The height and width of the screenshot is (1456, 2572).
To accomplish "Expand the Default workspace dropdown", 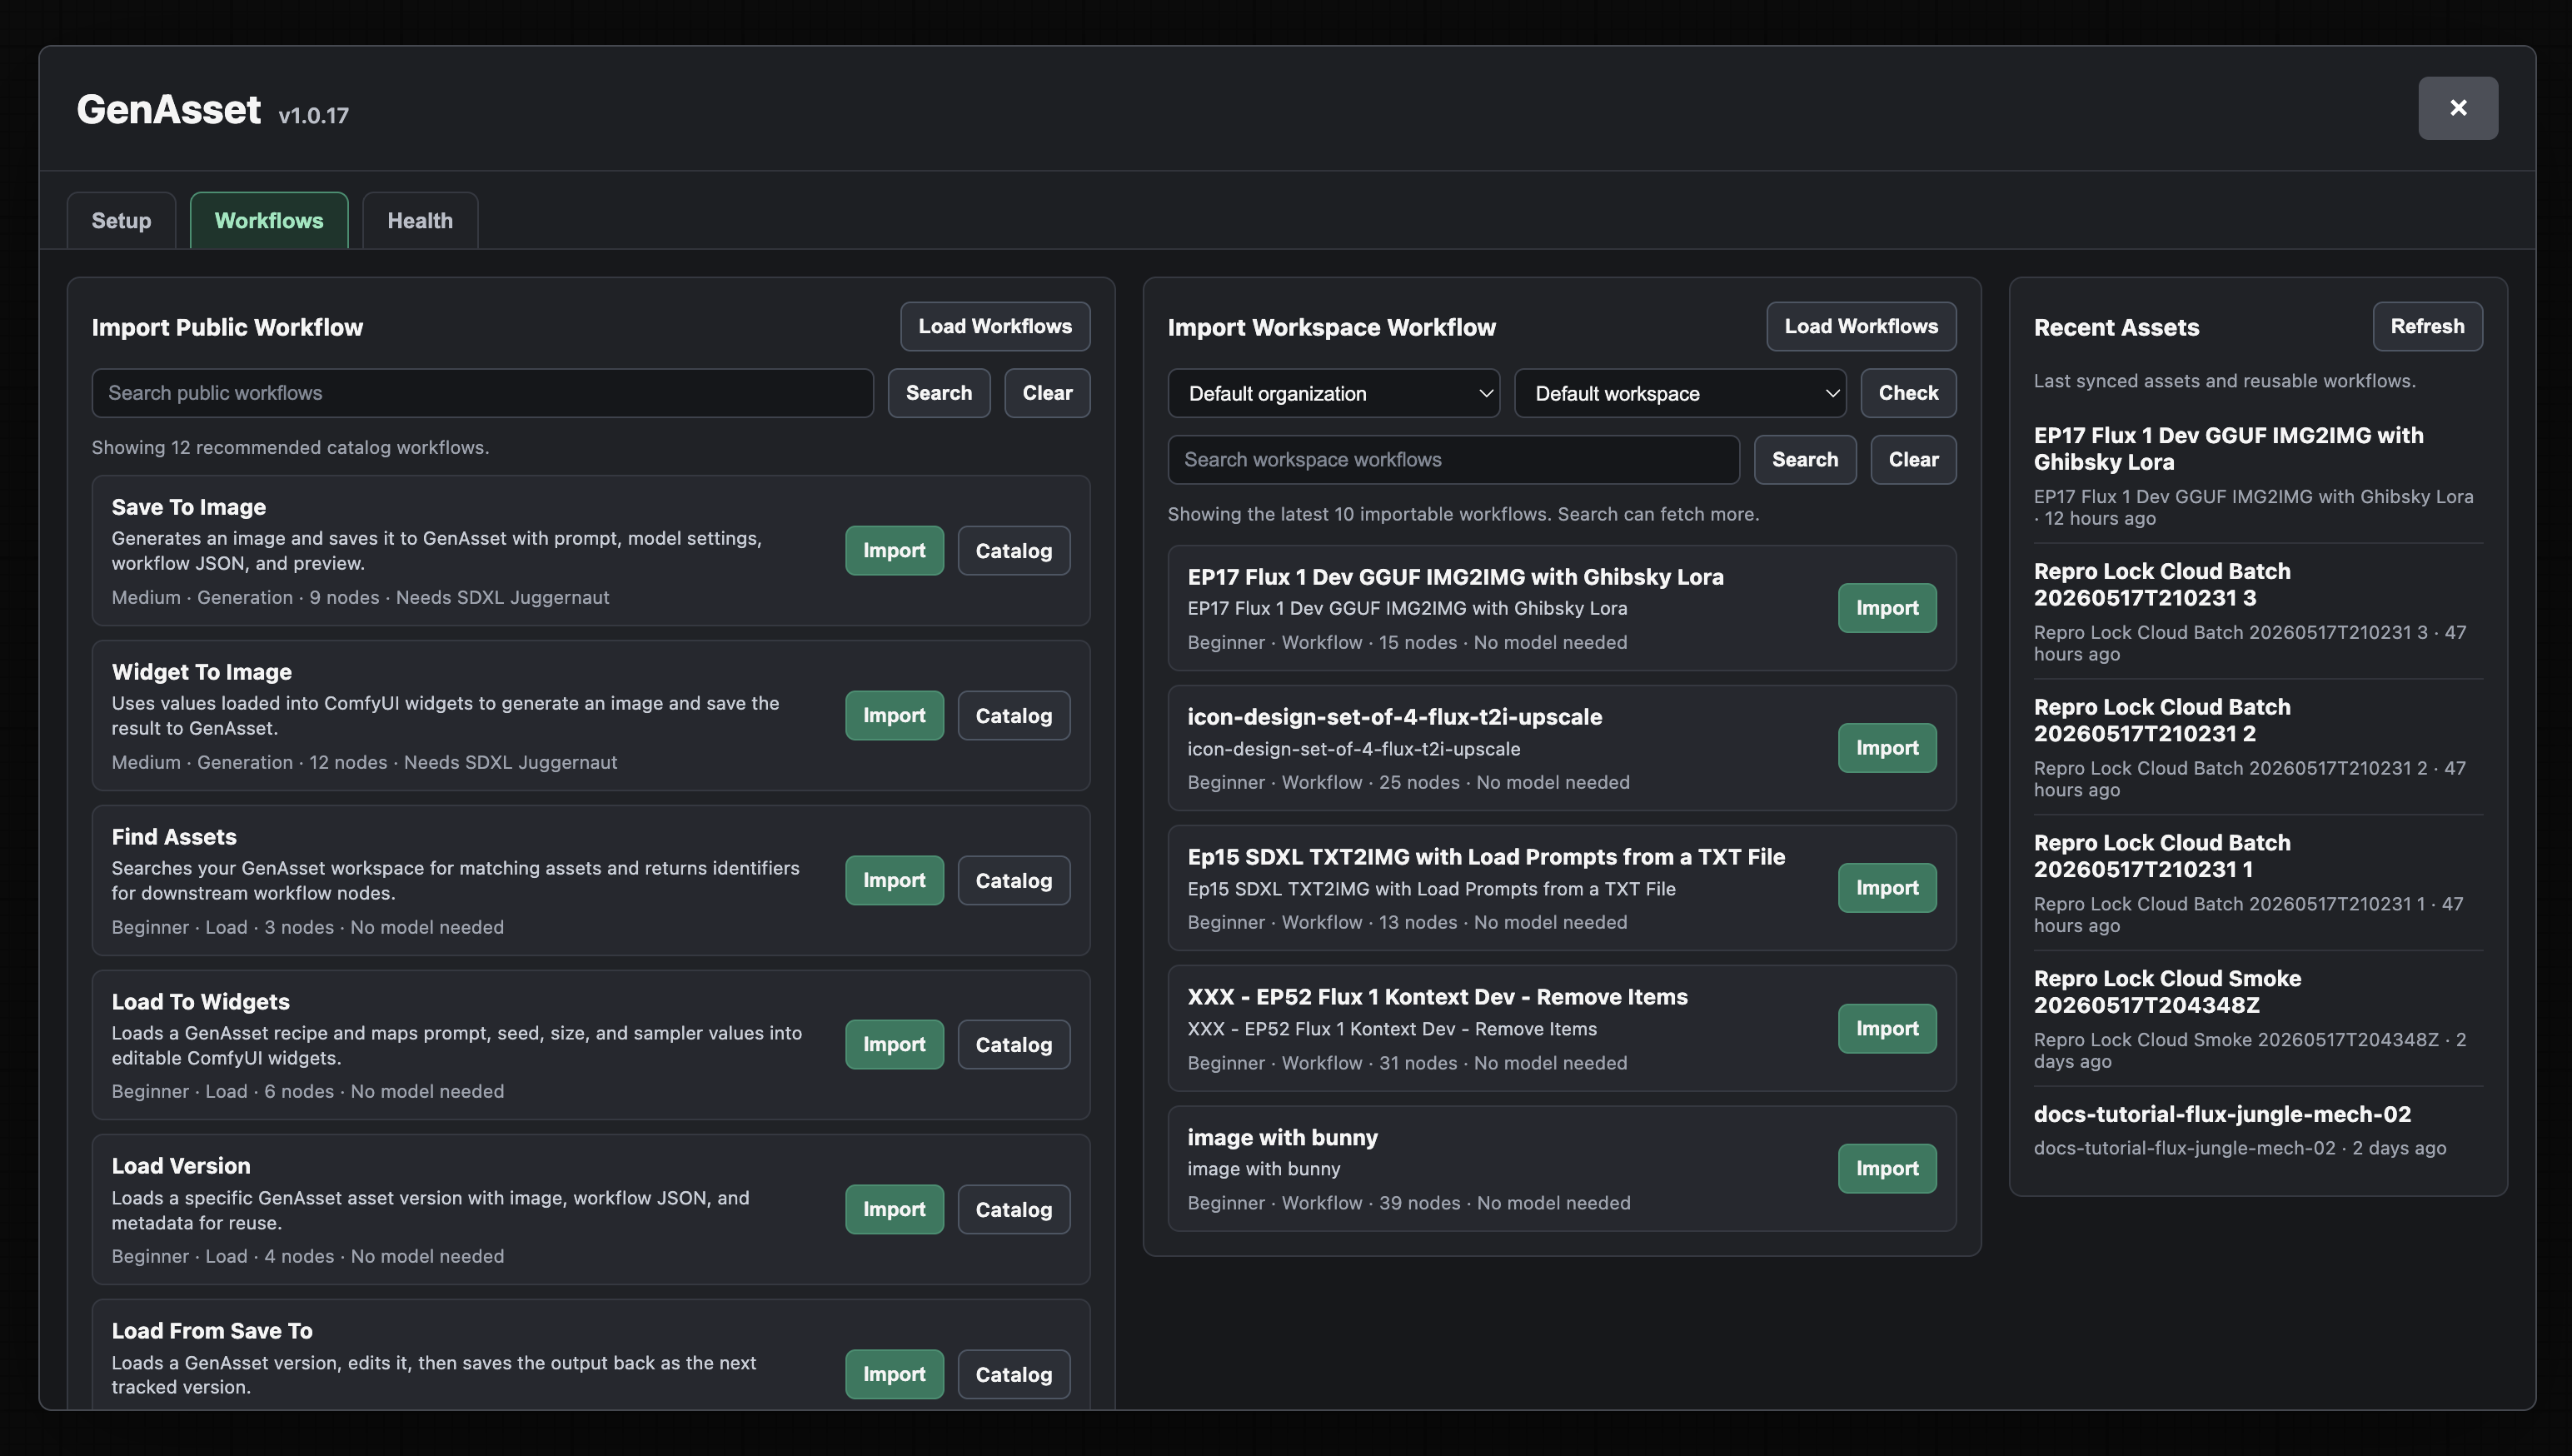I will (x=1679, y=393).
